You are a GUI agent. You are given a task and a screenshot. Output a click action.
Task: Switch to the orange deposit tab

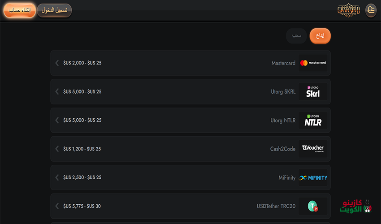(320, 36)
